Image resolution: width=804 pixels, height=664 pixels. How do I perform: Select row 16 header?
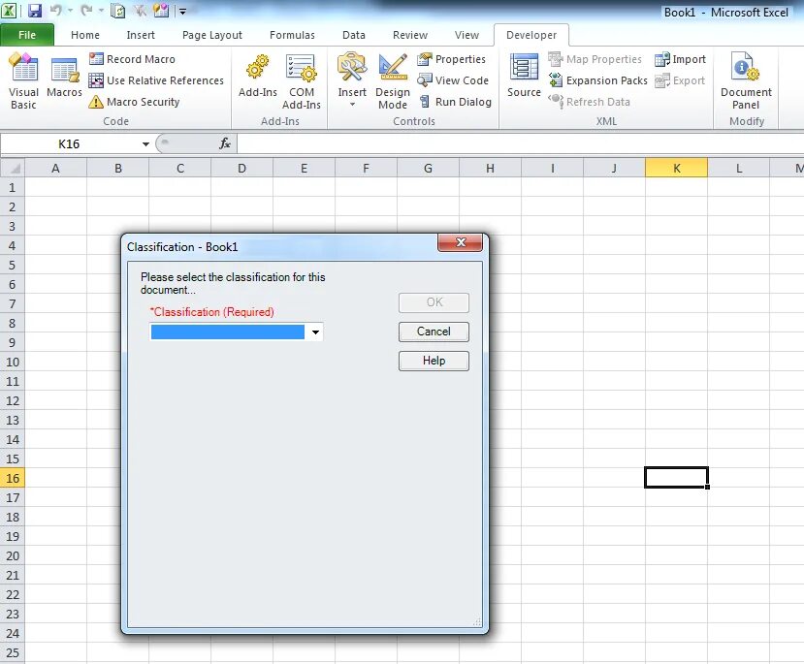click(13, 478)
